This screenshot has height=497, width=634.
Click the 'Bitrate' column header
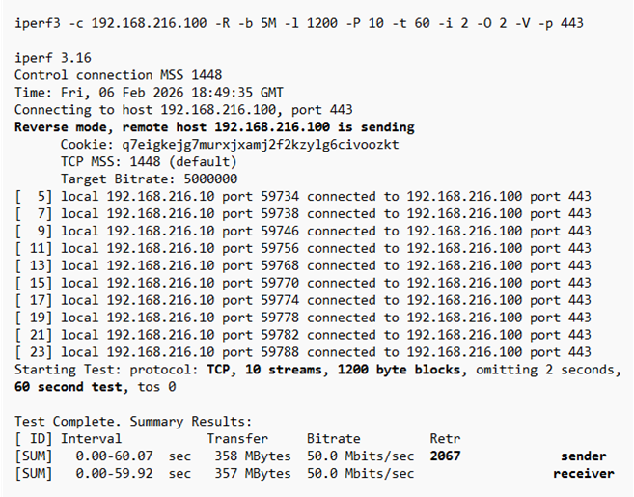(333, 439)
